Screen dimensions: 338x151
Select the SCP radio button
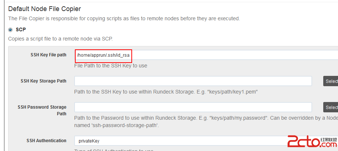10,30
